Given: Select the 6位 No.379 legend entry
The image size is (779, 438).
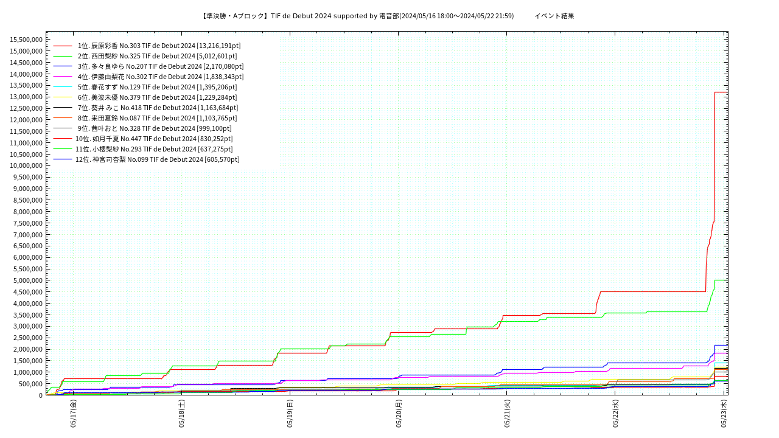Looking at the screenshot, I should click(x=158, y=97).
